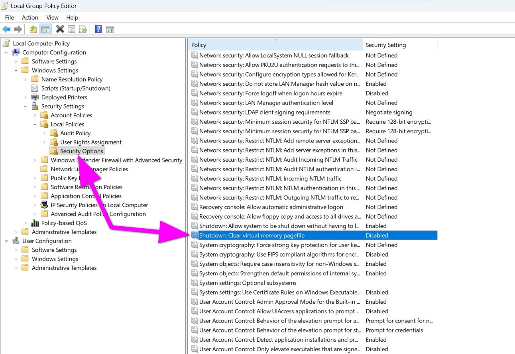Image resolution: width=515 pixels, height=354 pixels.
Task: Collapse the Computer Configuration node
Action: tap(6, 52)
